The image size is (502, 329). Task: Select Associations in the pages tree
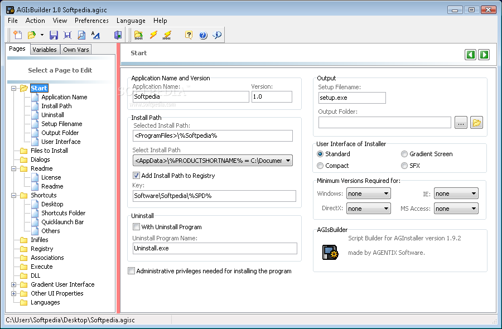click(47, 258)
